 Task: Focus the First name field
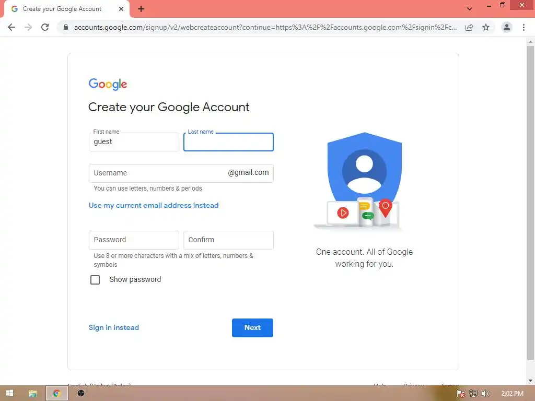[x=134, y=142]
